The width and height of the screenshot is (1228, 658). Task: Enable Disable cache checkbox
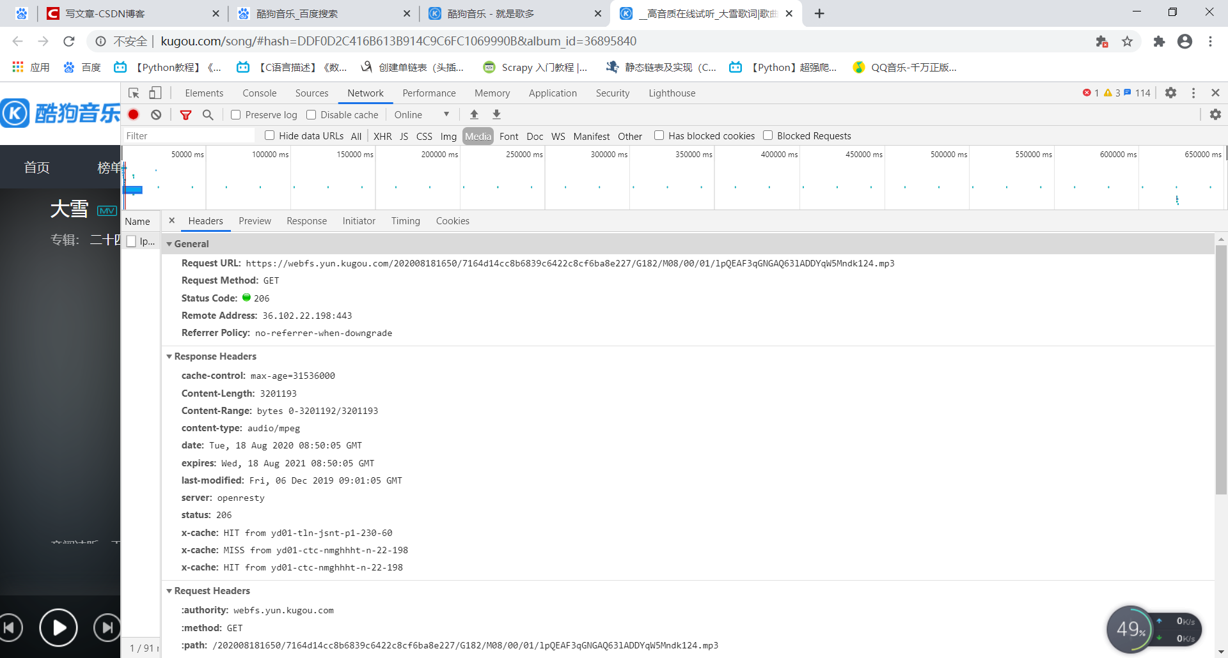(x=311, y=115)
